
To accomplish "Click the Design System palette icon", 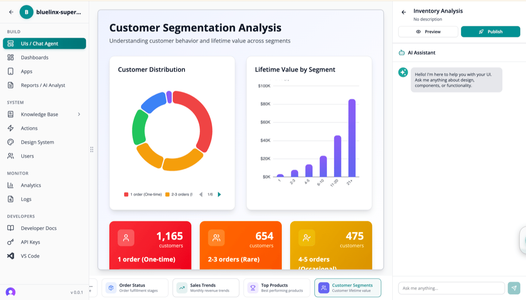I will pos(11,142).
